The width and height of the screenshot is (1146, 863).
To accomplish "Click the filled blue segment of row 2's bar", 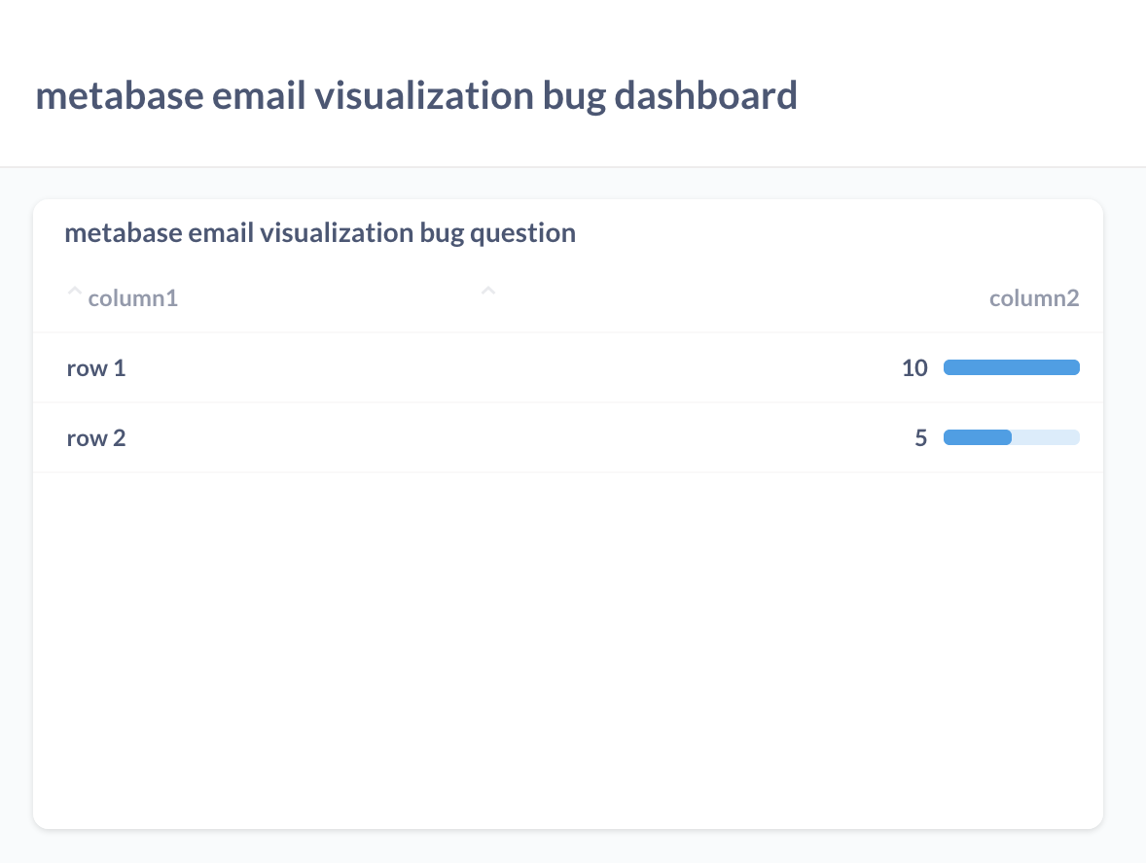I will pyautogui.click(x=977, y=437).
